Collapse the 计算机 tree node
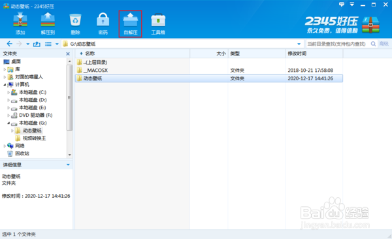This screenshot has width=392, height=239. 5,85
